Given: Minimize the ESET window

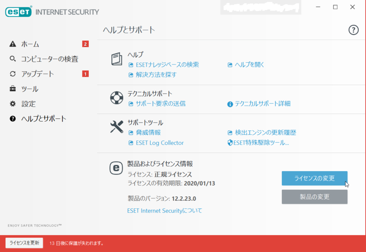Looking at the screenshot, I should (x=318, y=7).
